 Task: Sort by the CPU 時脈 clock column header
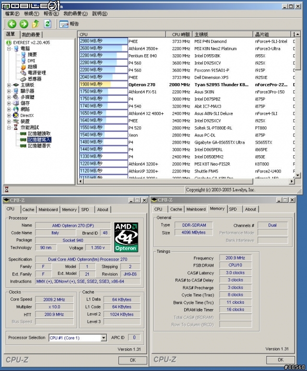click(x=179, y=35)
